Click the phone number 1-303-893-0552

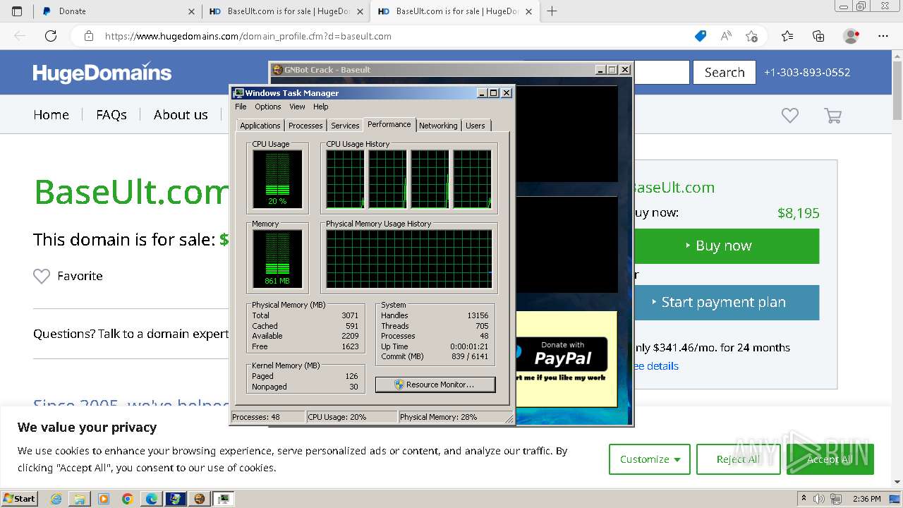pos(807,72)
